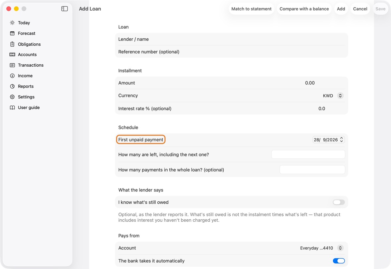The height and width of the screenshot is (269, 391).
Task: Open Income in the sidebar
Action: (25, 76)
